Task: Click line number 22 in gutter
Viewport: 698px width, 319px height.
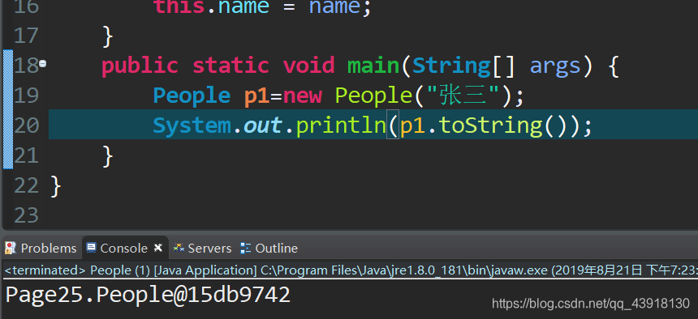Action: 27,185
